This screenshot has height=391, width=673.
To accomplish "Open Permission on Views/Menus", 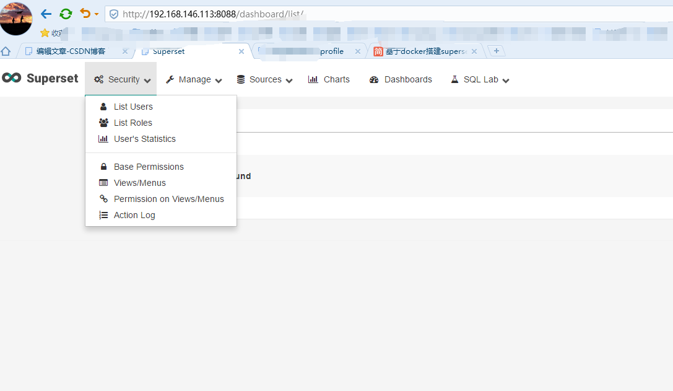I will coord(169,199).
